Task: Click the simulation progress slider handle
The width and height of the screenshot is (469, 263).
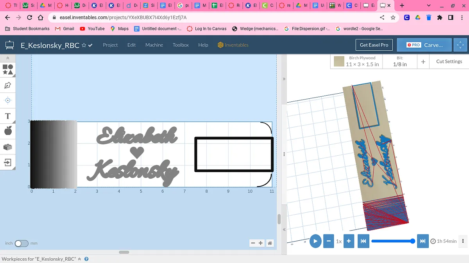Action: tap(413, 241)
